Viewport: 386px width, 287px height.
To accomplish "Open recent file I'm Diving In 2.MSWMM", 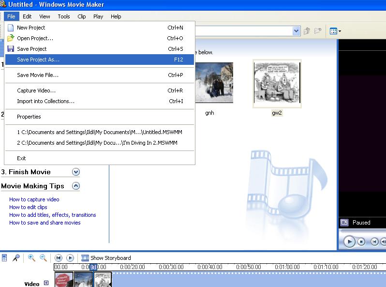I will pyautogui.click(x=100, y=143).
